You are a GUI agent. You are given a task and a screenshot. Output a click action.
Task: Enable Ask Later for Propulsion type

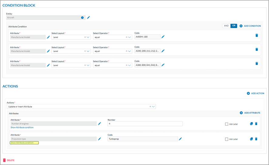point(226,139)
